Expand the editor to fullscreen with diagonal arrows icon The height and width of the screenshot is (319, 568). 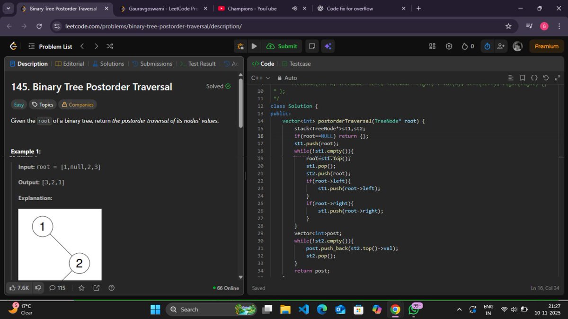click(x=557, y=77)
